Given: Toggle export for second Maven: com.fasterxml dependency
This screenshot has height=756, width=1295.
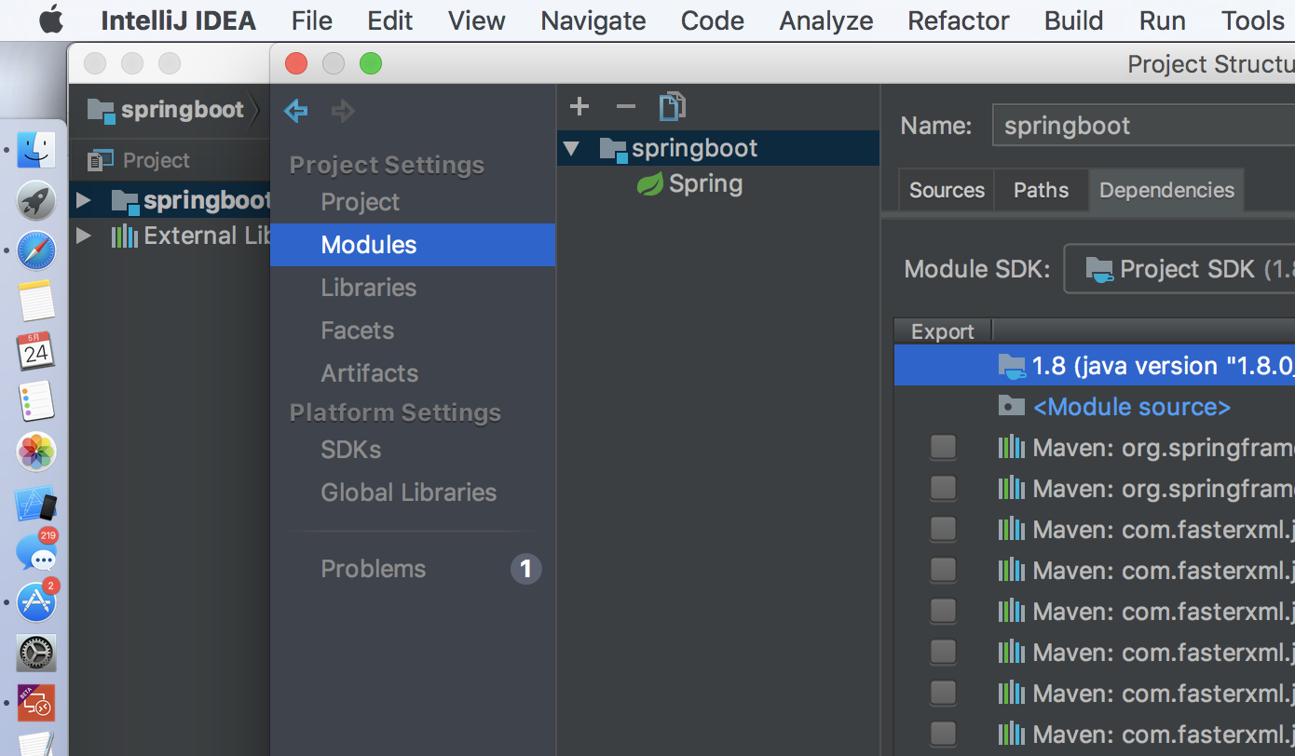Looking at the screenshot, I should click(943, 570).
